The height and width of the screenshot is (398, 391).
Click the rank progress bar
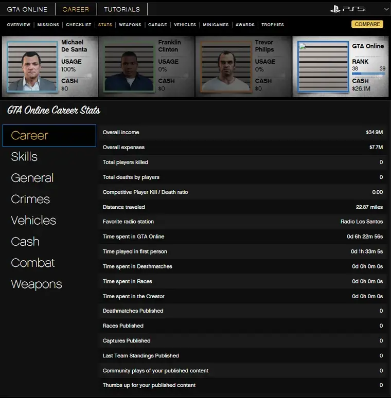(368, 74)
